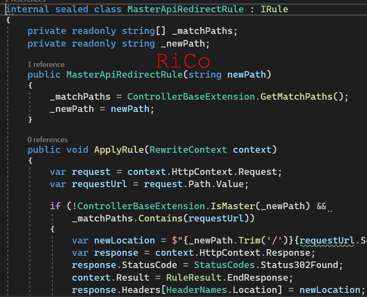Click the "1 reference" CodeLens link

[x=46, y=64]
